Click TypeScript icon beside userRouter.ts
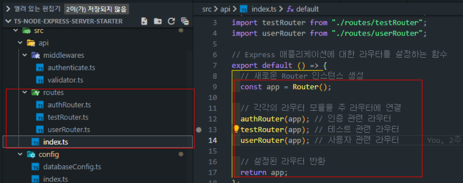The height and width of the screenshot is (183, 463). tap(40, 130)
